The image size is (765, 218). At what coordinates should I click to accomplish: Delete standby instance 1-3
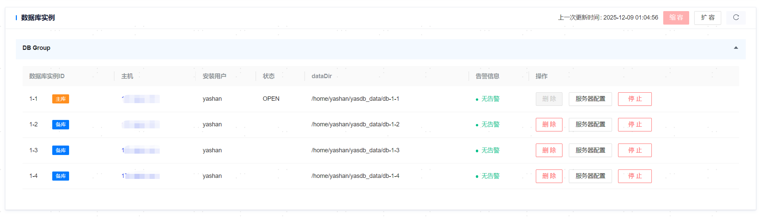pyautogui.click(x=549, y=150)
